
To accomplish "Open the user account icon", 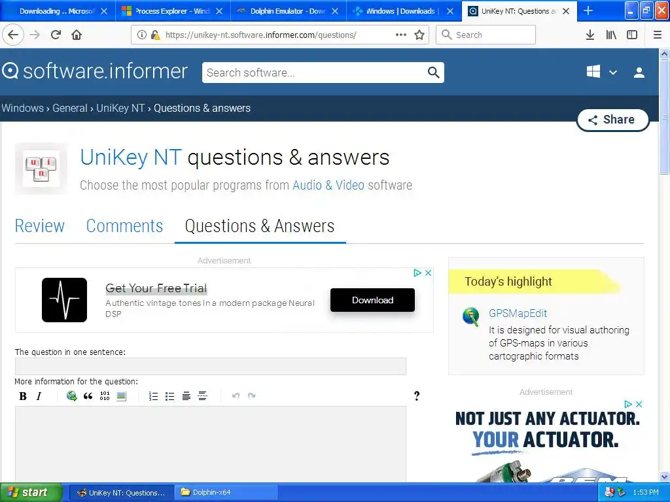I will (x=639, y=73).
